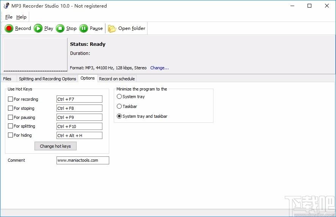The height and width of the screenshot is (217, 336).
Task: Click the Record label in toolbar
Action: click(23, 28)
